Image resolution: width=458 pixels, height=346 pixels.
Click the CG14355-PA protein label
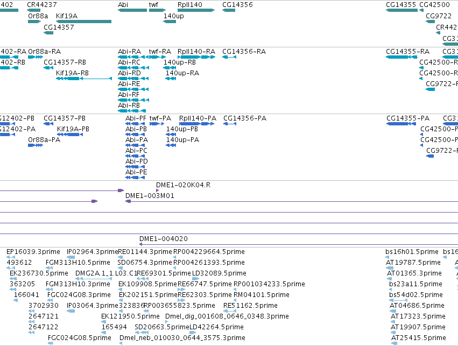[408, 118]
